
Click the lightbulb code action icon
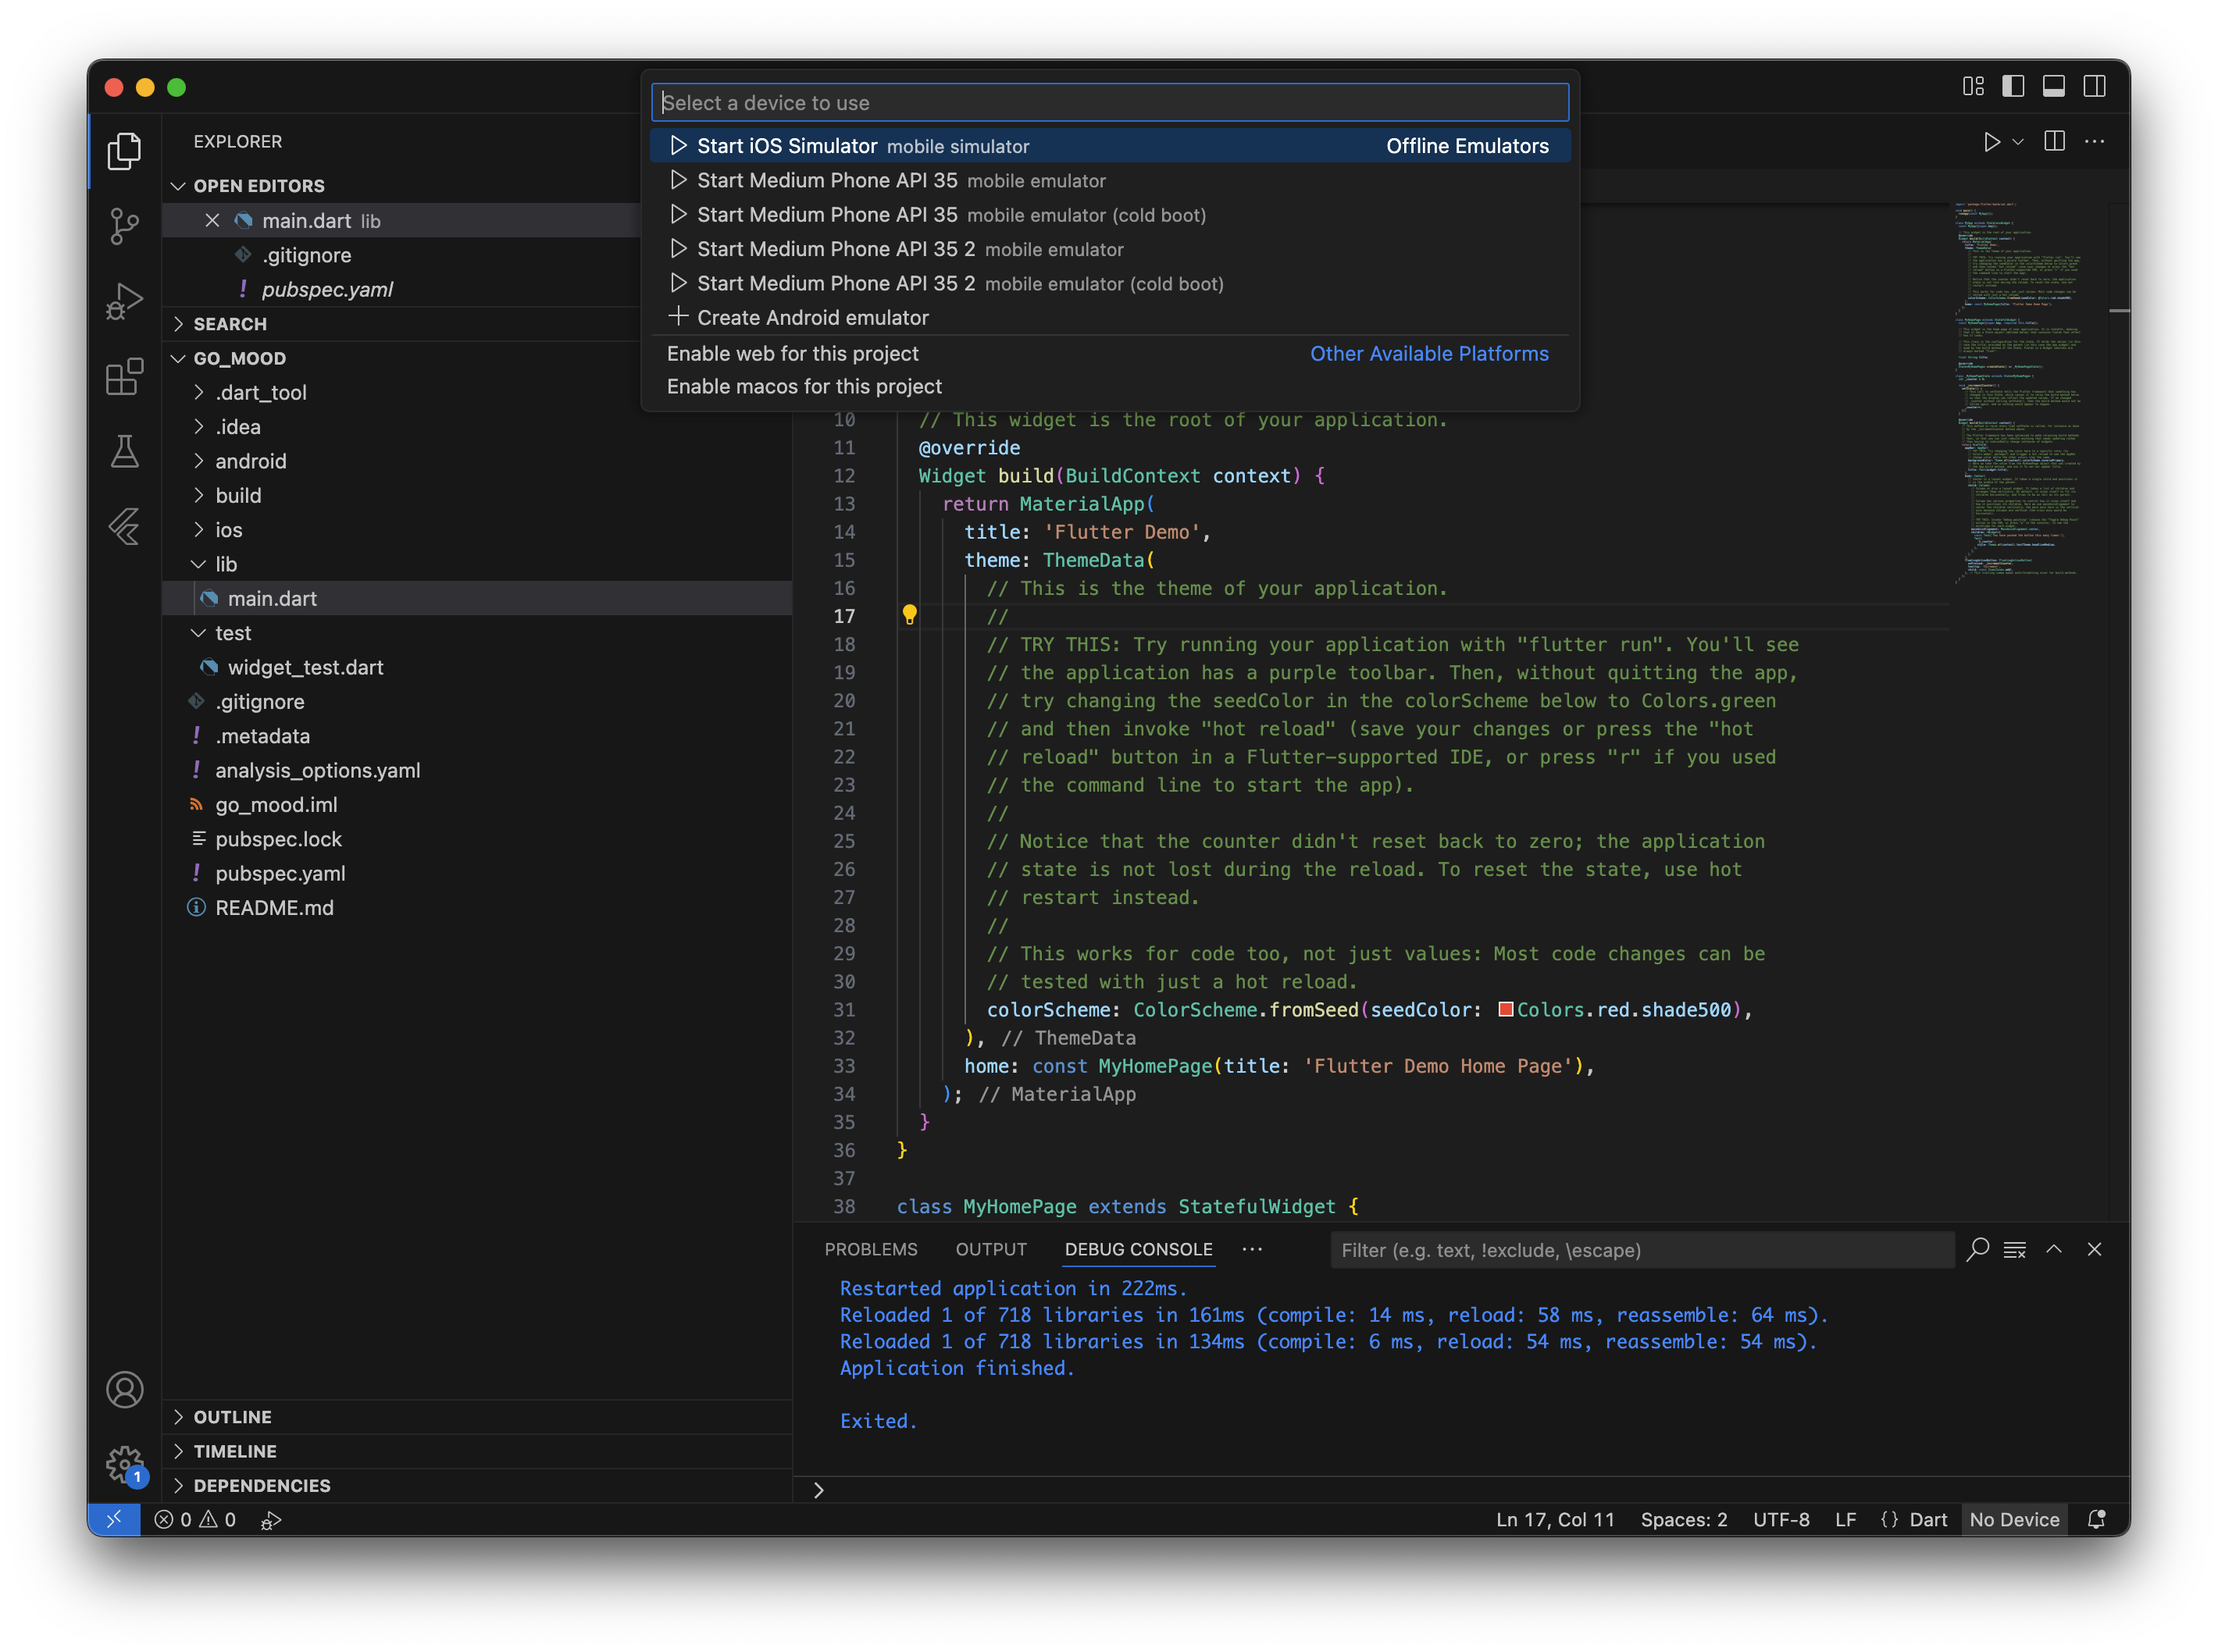click(x=908, y=615)
